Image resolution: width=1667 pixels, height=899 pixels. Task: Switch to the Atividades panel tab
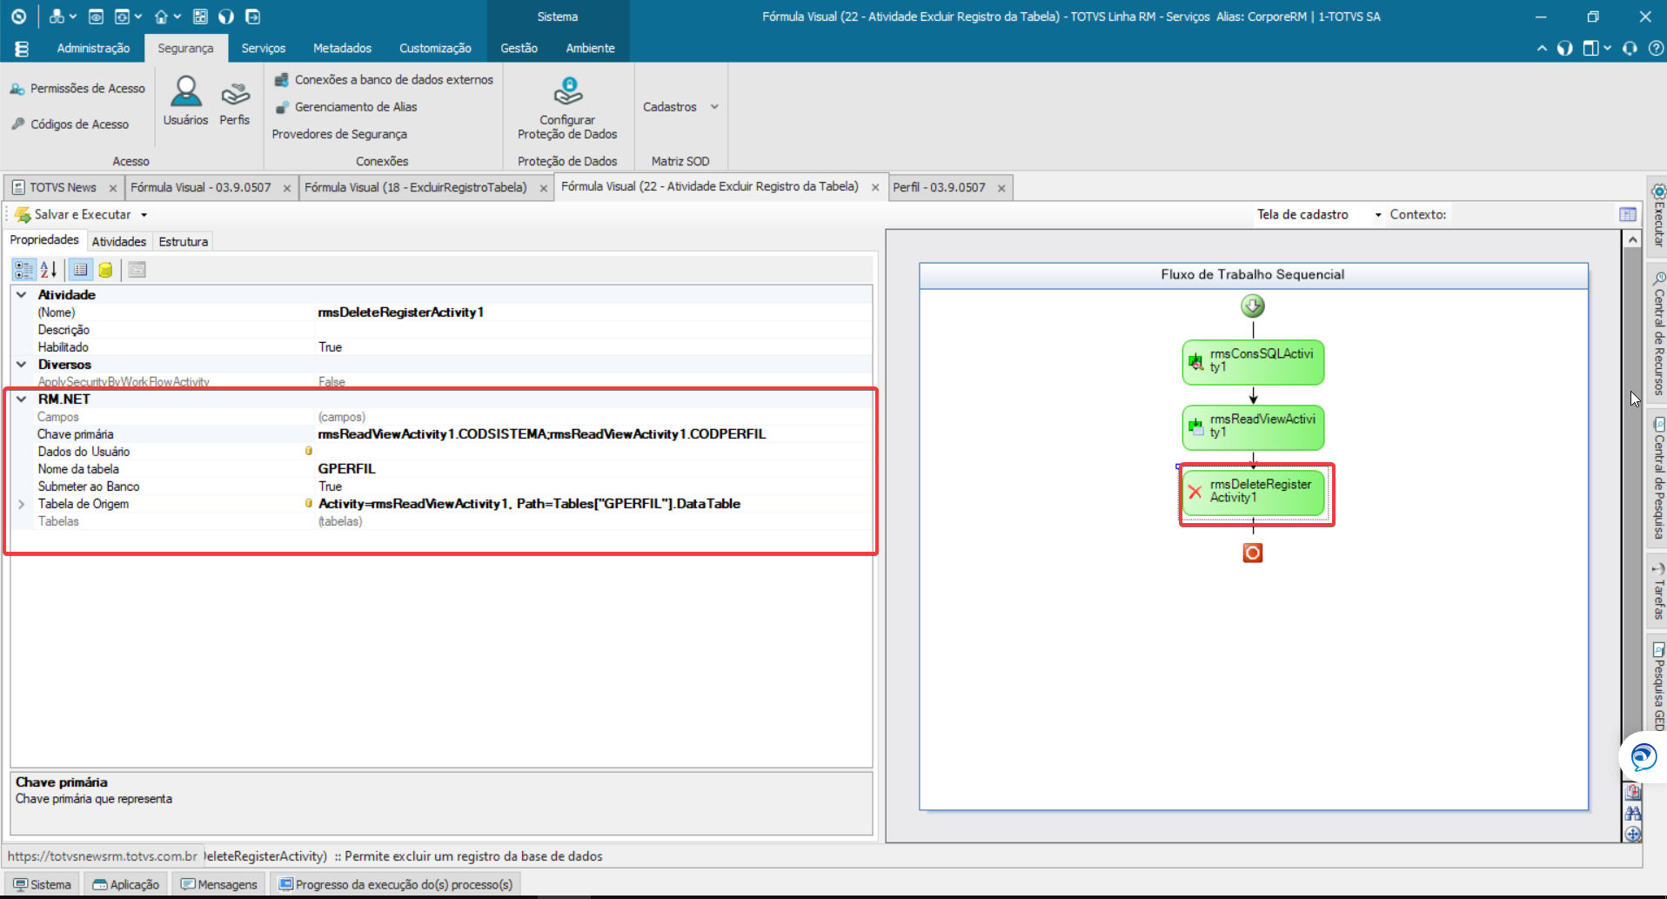(x=119, y=241)
